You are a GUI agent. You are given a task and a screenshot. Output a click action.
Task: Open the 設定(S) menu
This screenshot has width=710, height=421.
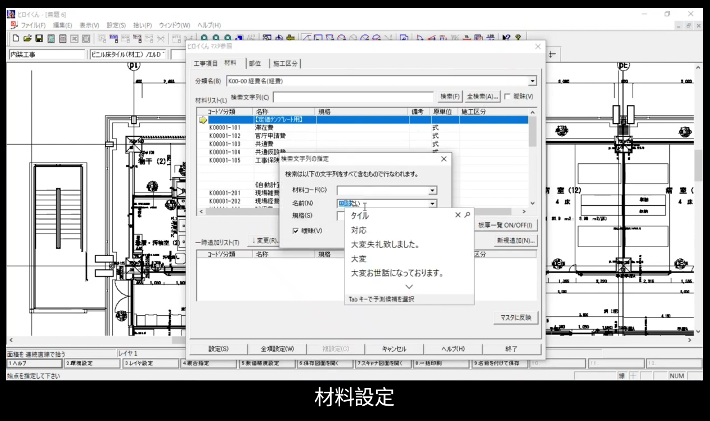116,25
